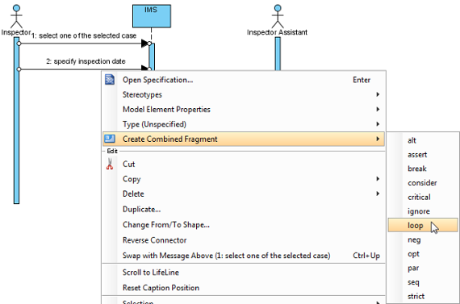The image size is (460, 304).
Task: Pick the strict fragment type
Action: pyautogui.click(x=423, y=296)
